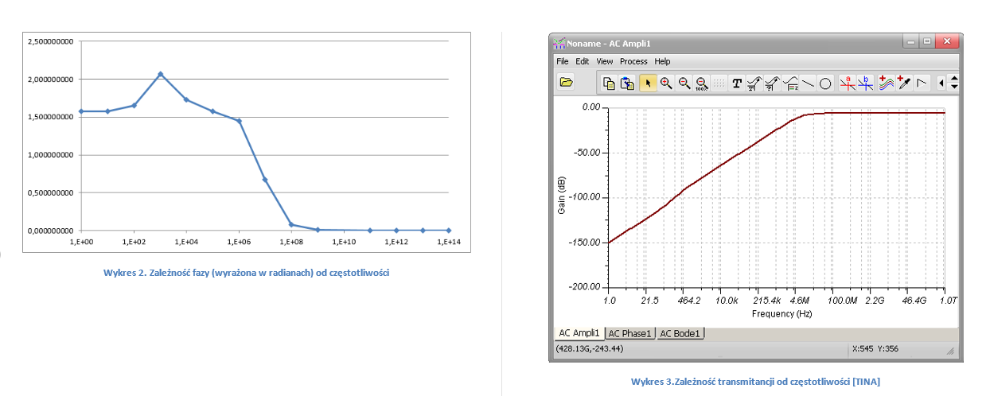Enable cursor B on the diagram
This screenshot has height=396, width=990.
(866, 82)
